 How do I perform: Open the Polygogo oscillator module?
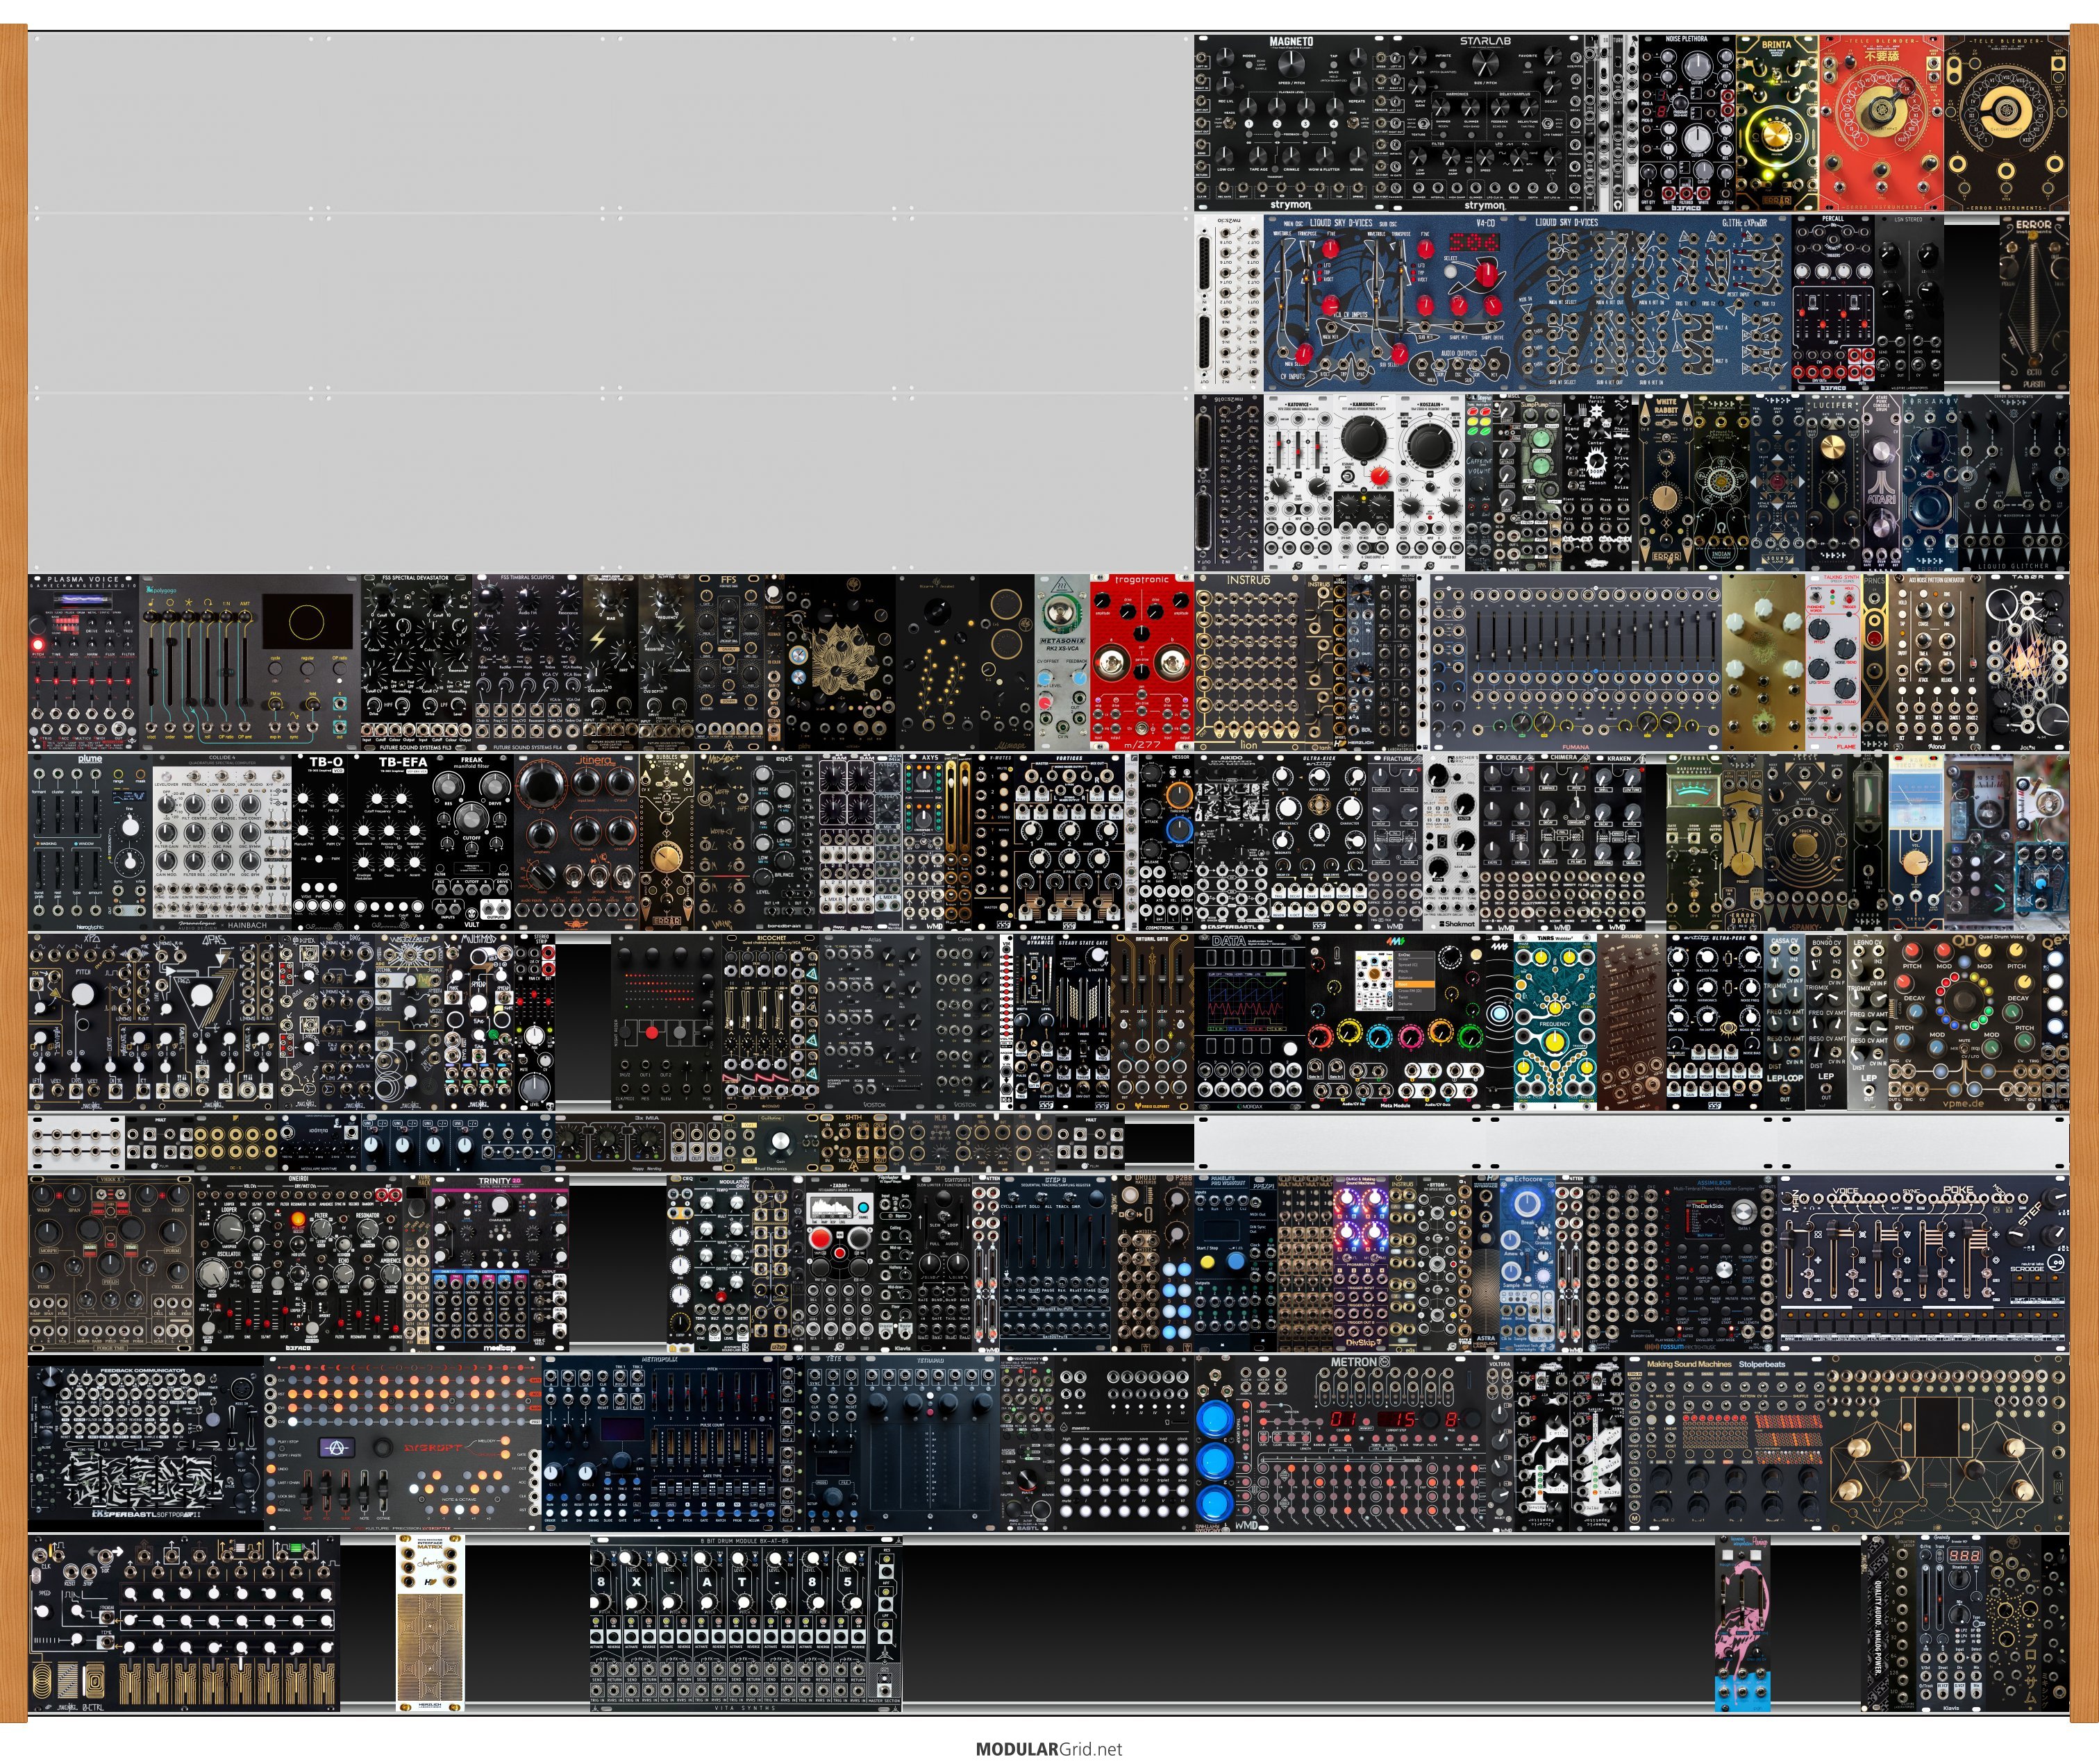pos(249,662)
